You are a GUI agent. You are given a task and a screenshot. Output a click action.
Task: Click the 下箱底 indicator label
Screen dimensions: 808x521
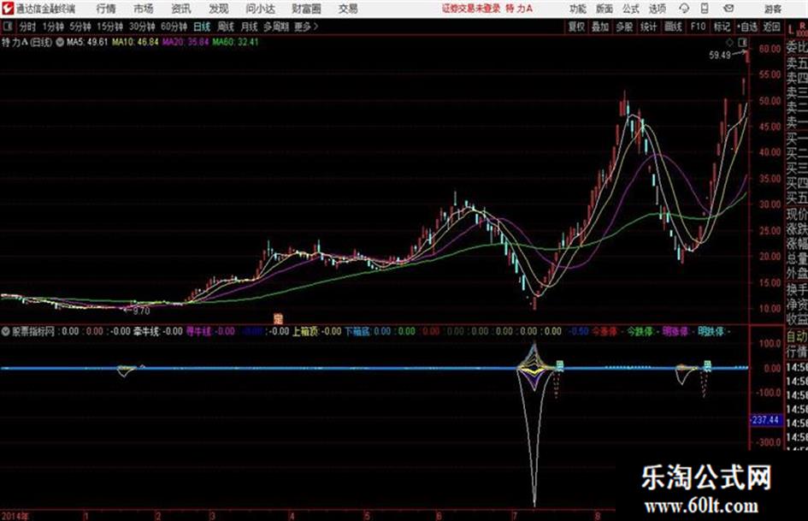click(357, 332)
